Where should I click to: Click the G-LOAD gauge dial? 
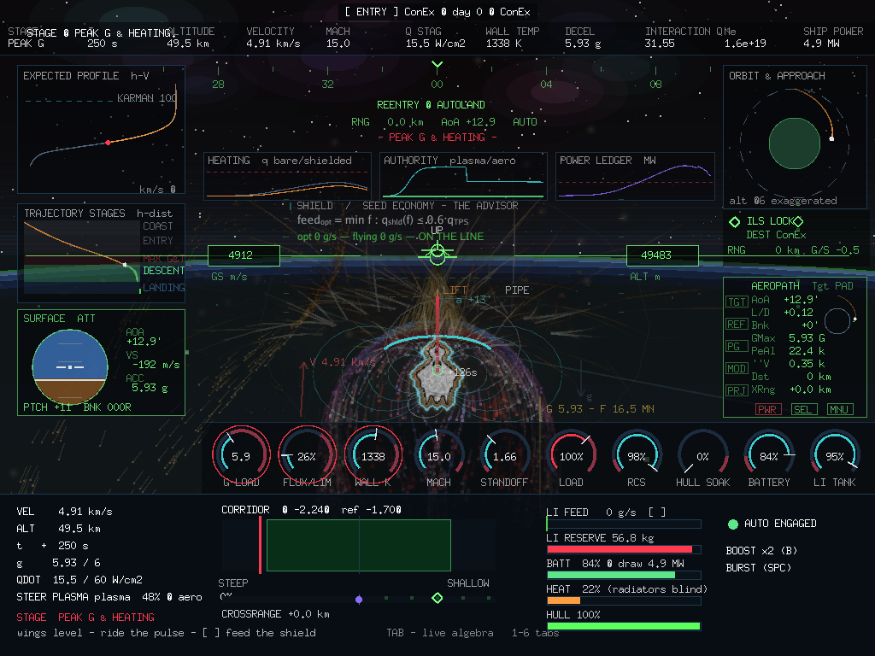pos(241,455)
